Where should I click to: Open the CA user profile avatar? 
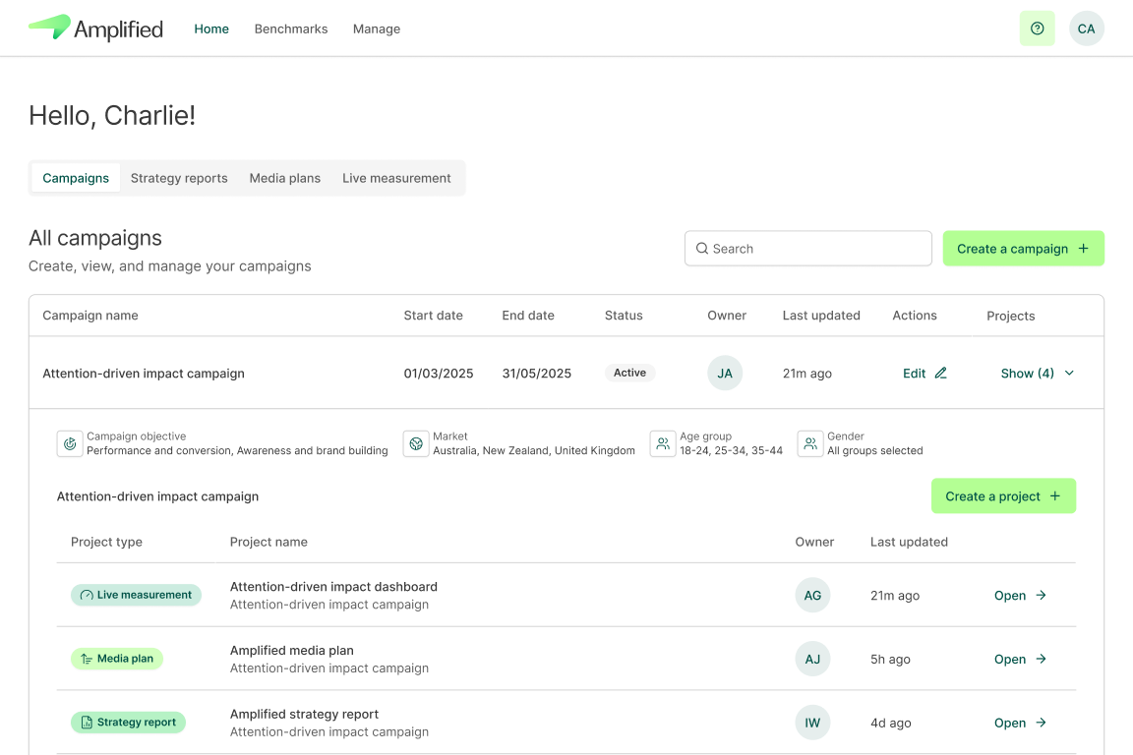click(x=1086, y=29)
